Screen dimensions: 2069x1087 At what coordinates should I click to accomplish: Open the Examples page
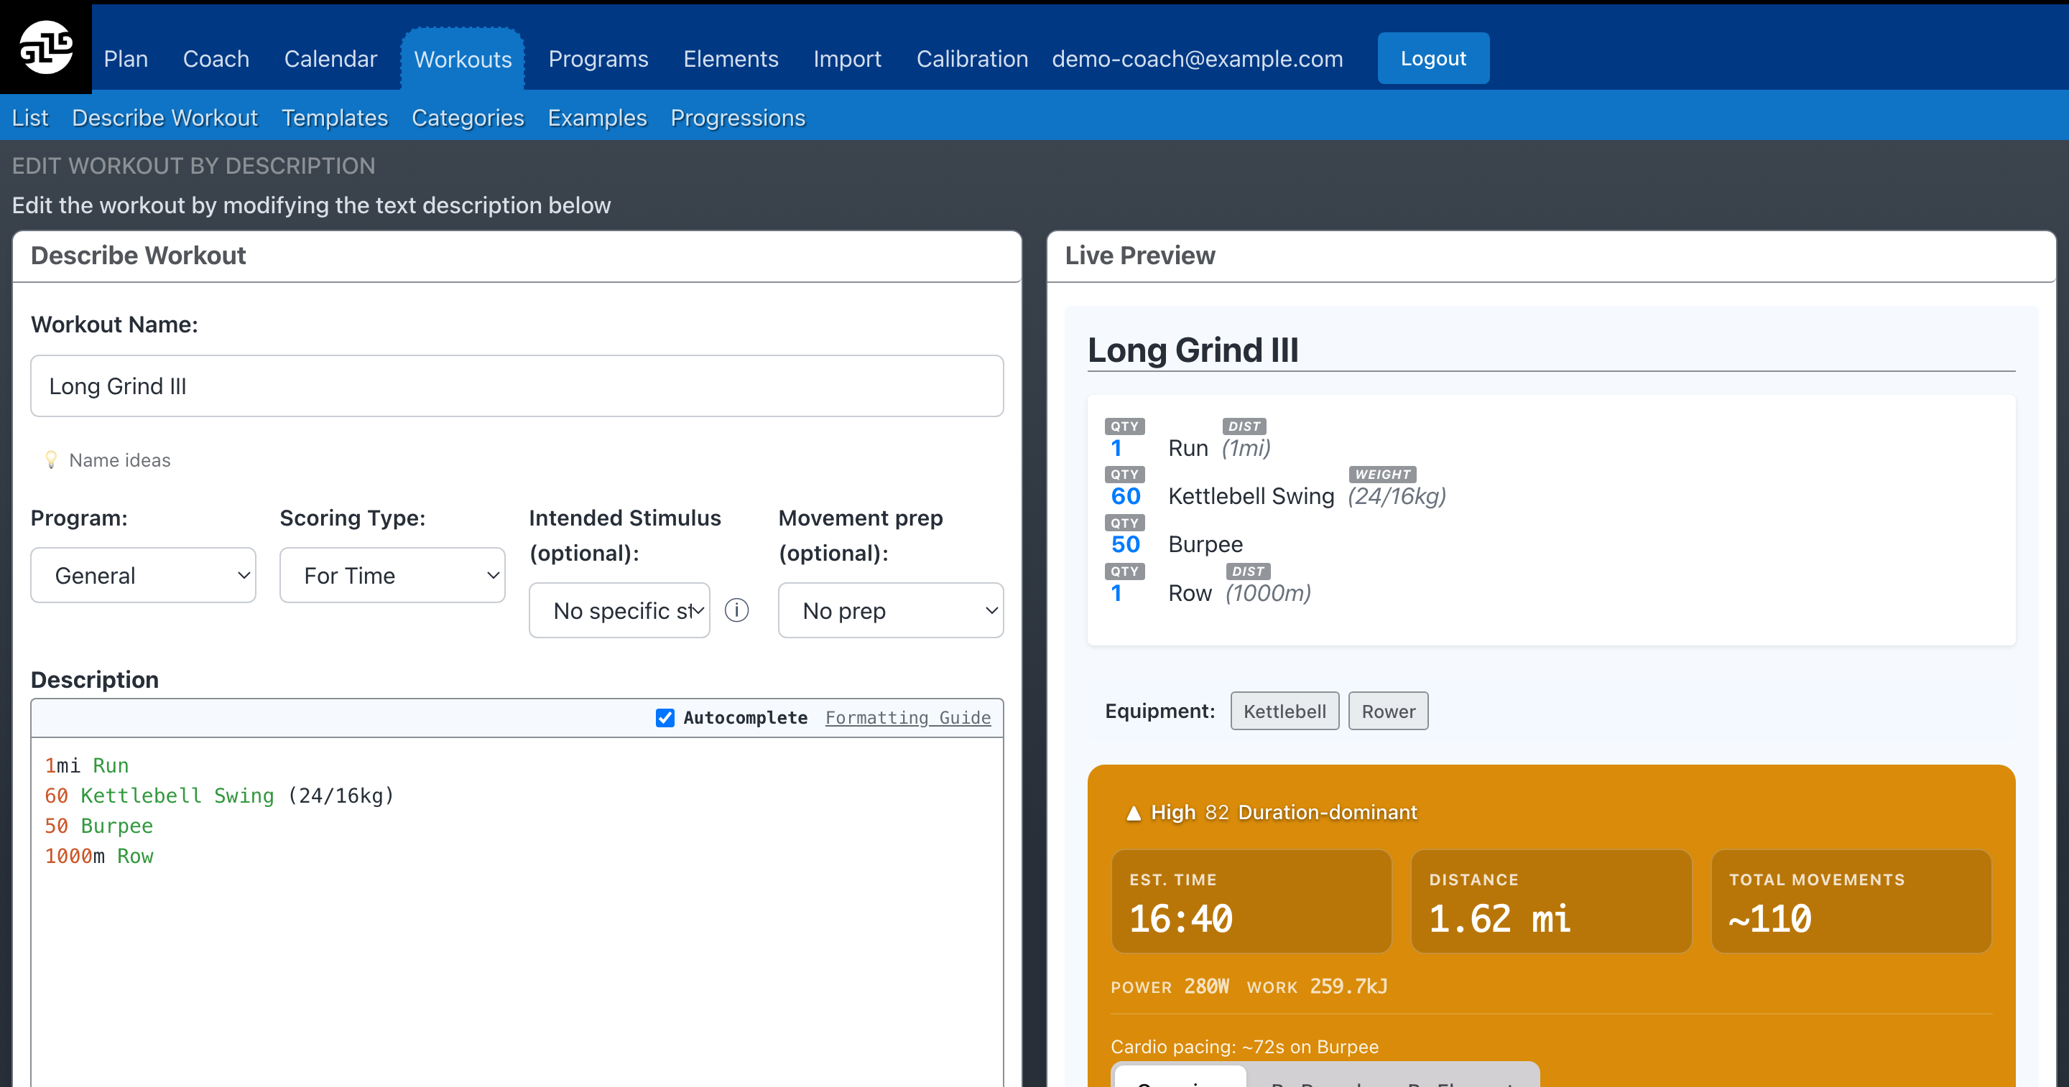(x=597, y=117)
